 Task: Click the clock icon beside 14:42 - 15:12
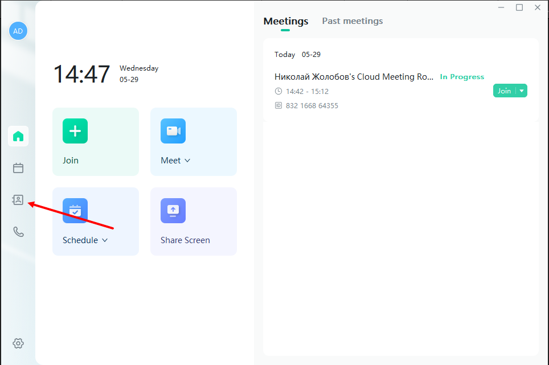point(278,91)
